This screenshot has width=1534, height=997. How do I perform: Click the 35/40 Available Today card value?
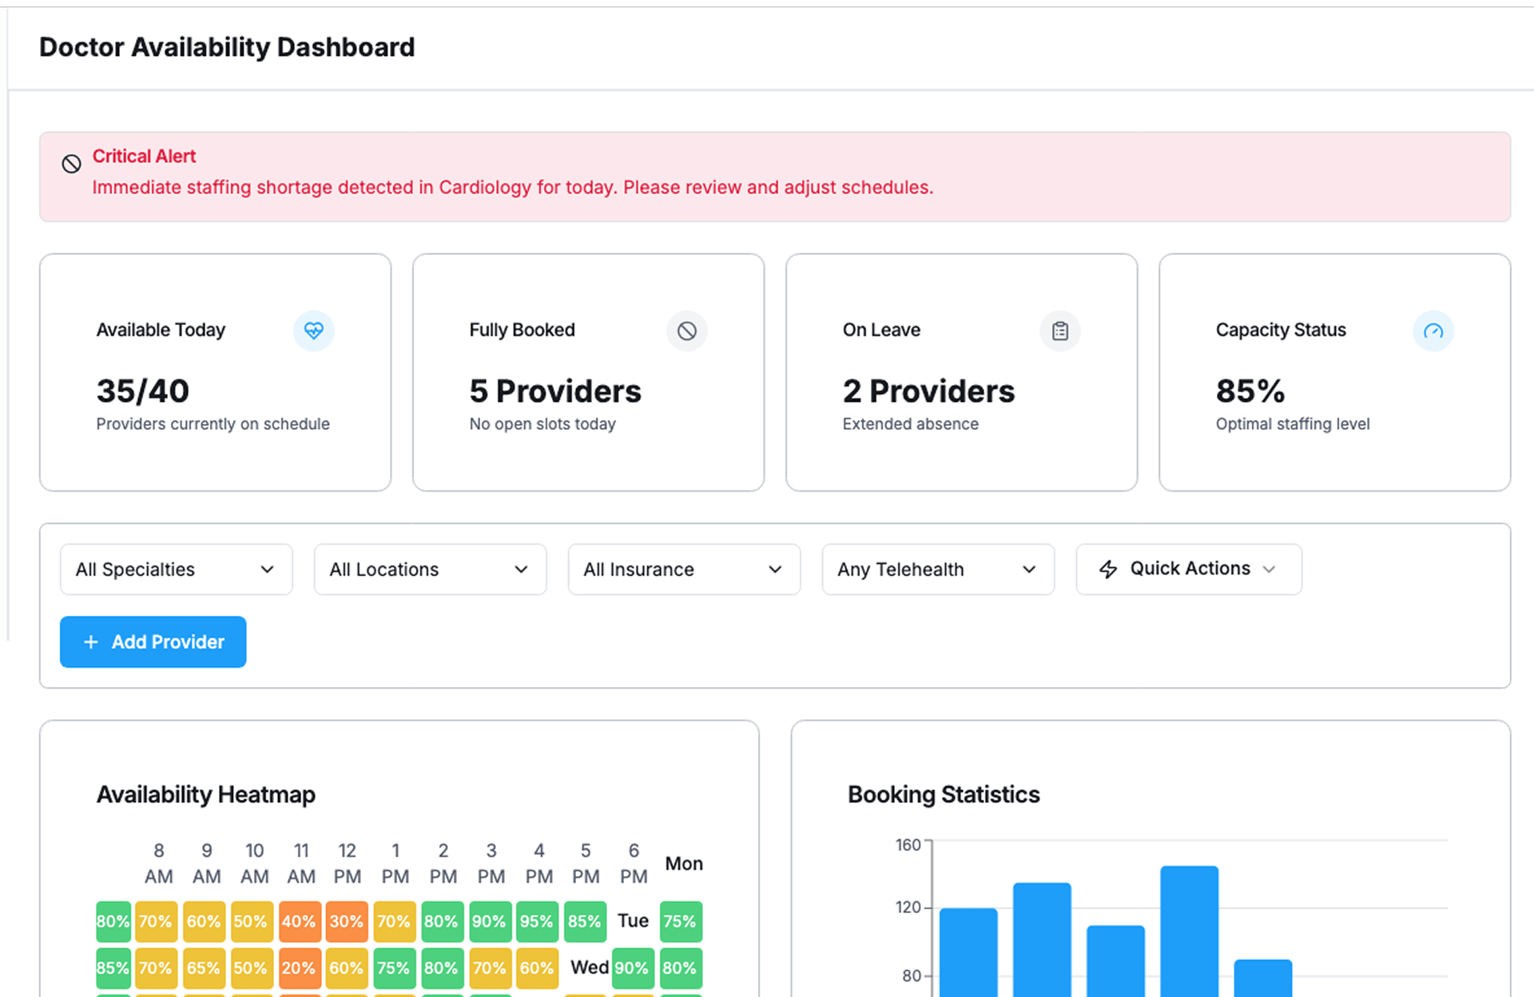[x=143, y=391]
